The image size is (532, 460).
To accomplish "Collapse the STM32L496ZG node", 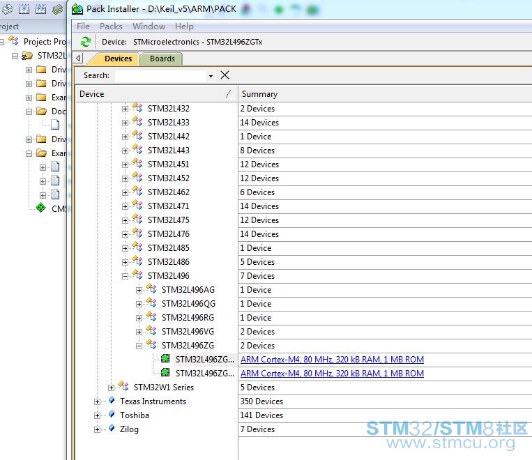I will tap(139, 346).
